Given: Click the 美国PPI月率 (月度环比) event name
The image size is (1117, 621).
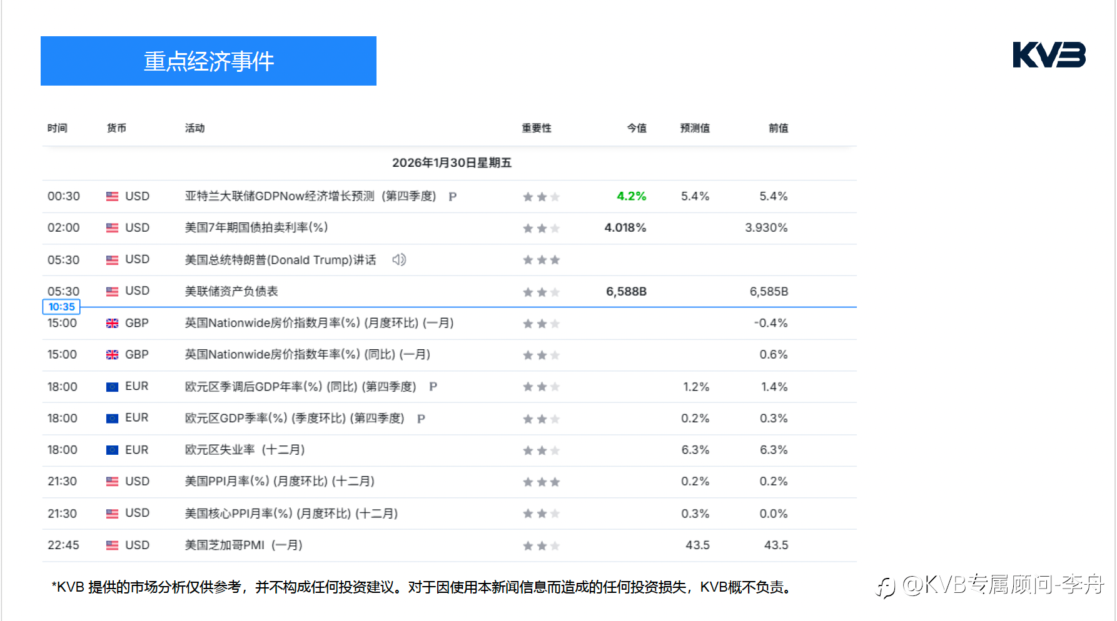Looking at the screenshot, I should pos(280,482).
